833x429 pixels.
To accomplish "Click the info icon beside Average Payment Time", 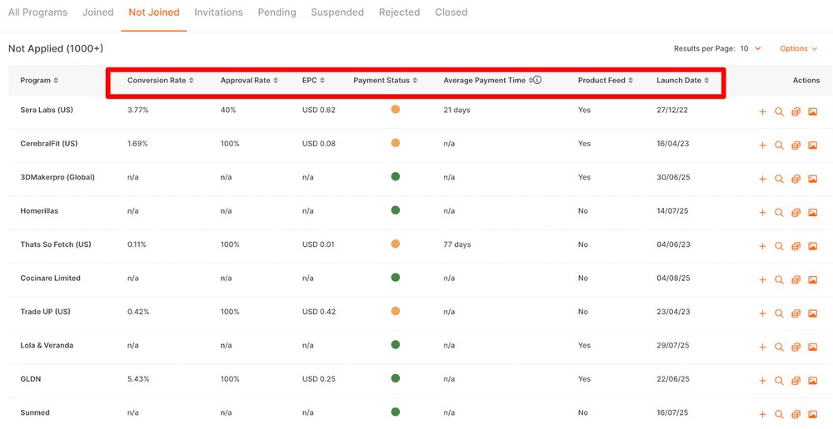I will click(537, 80).
